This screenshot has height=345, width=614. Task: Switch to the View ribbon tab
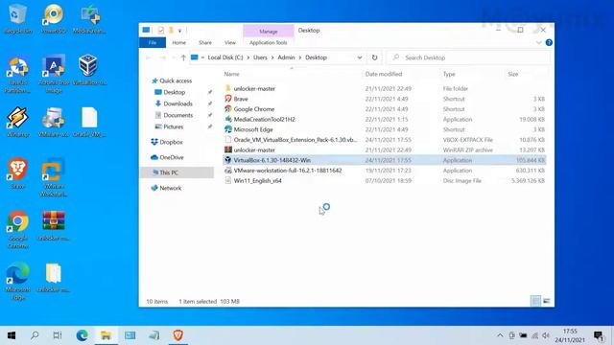click(230, 42)
